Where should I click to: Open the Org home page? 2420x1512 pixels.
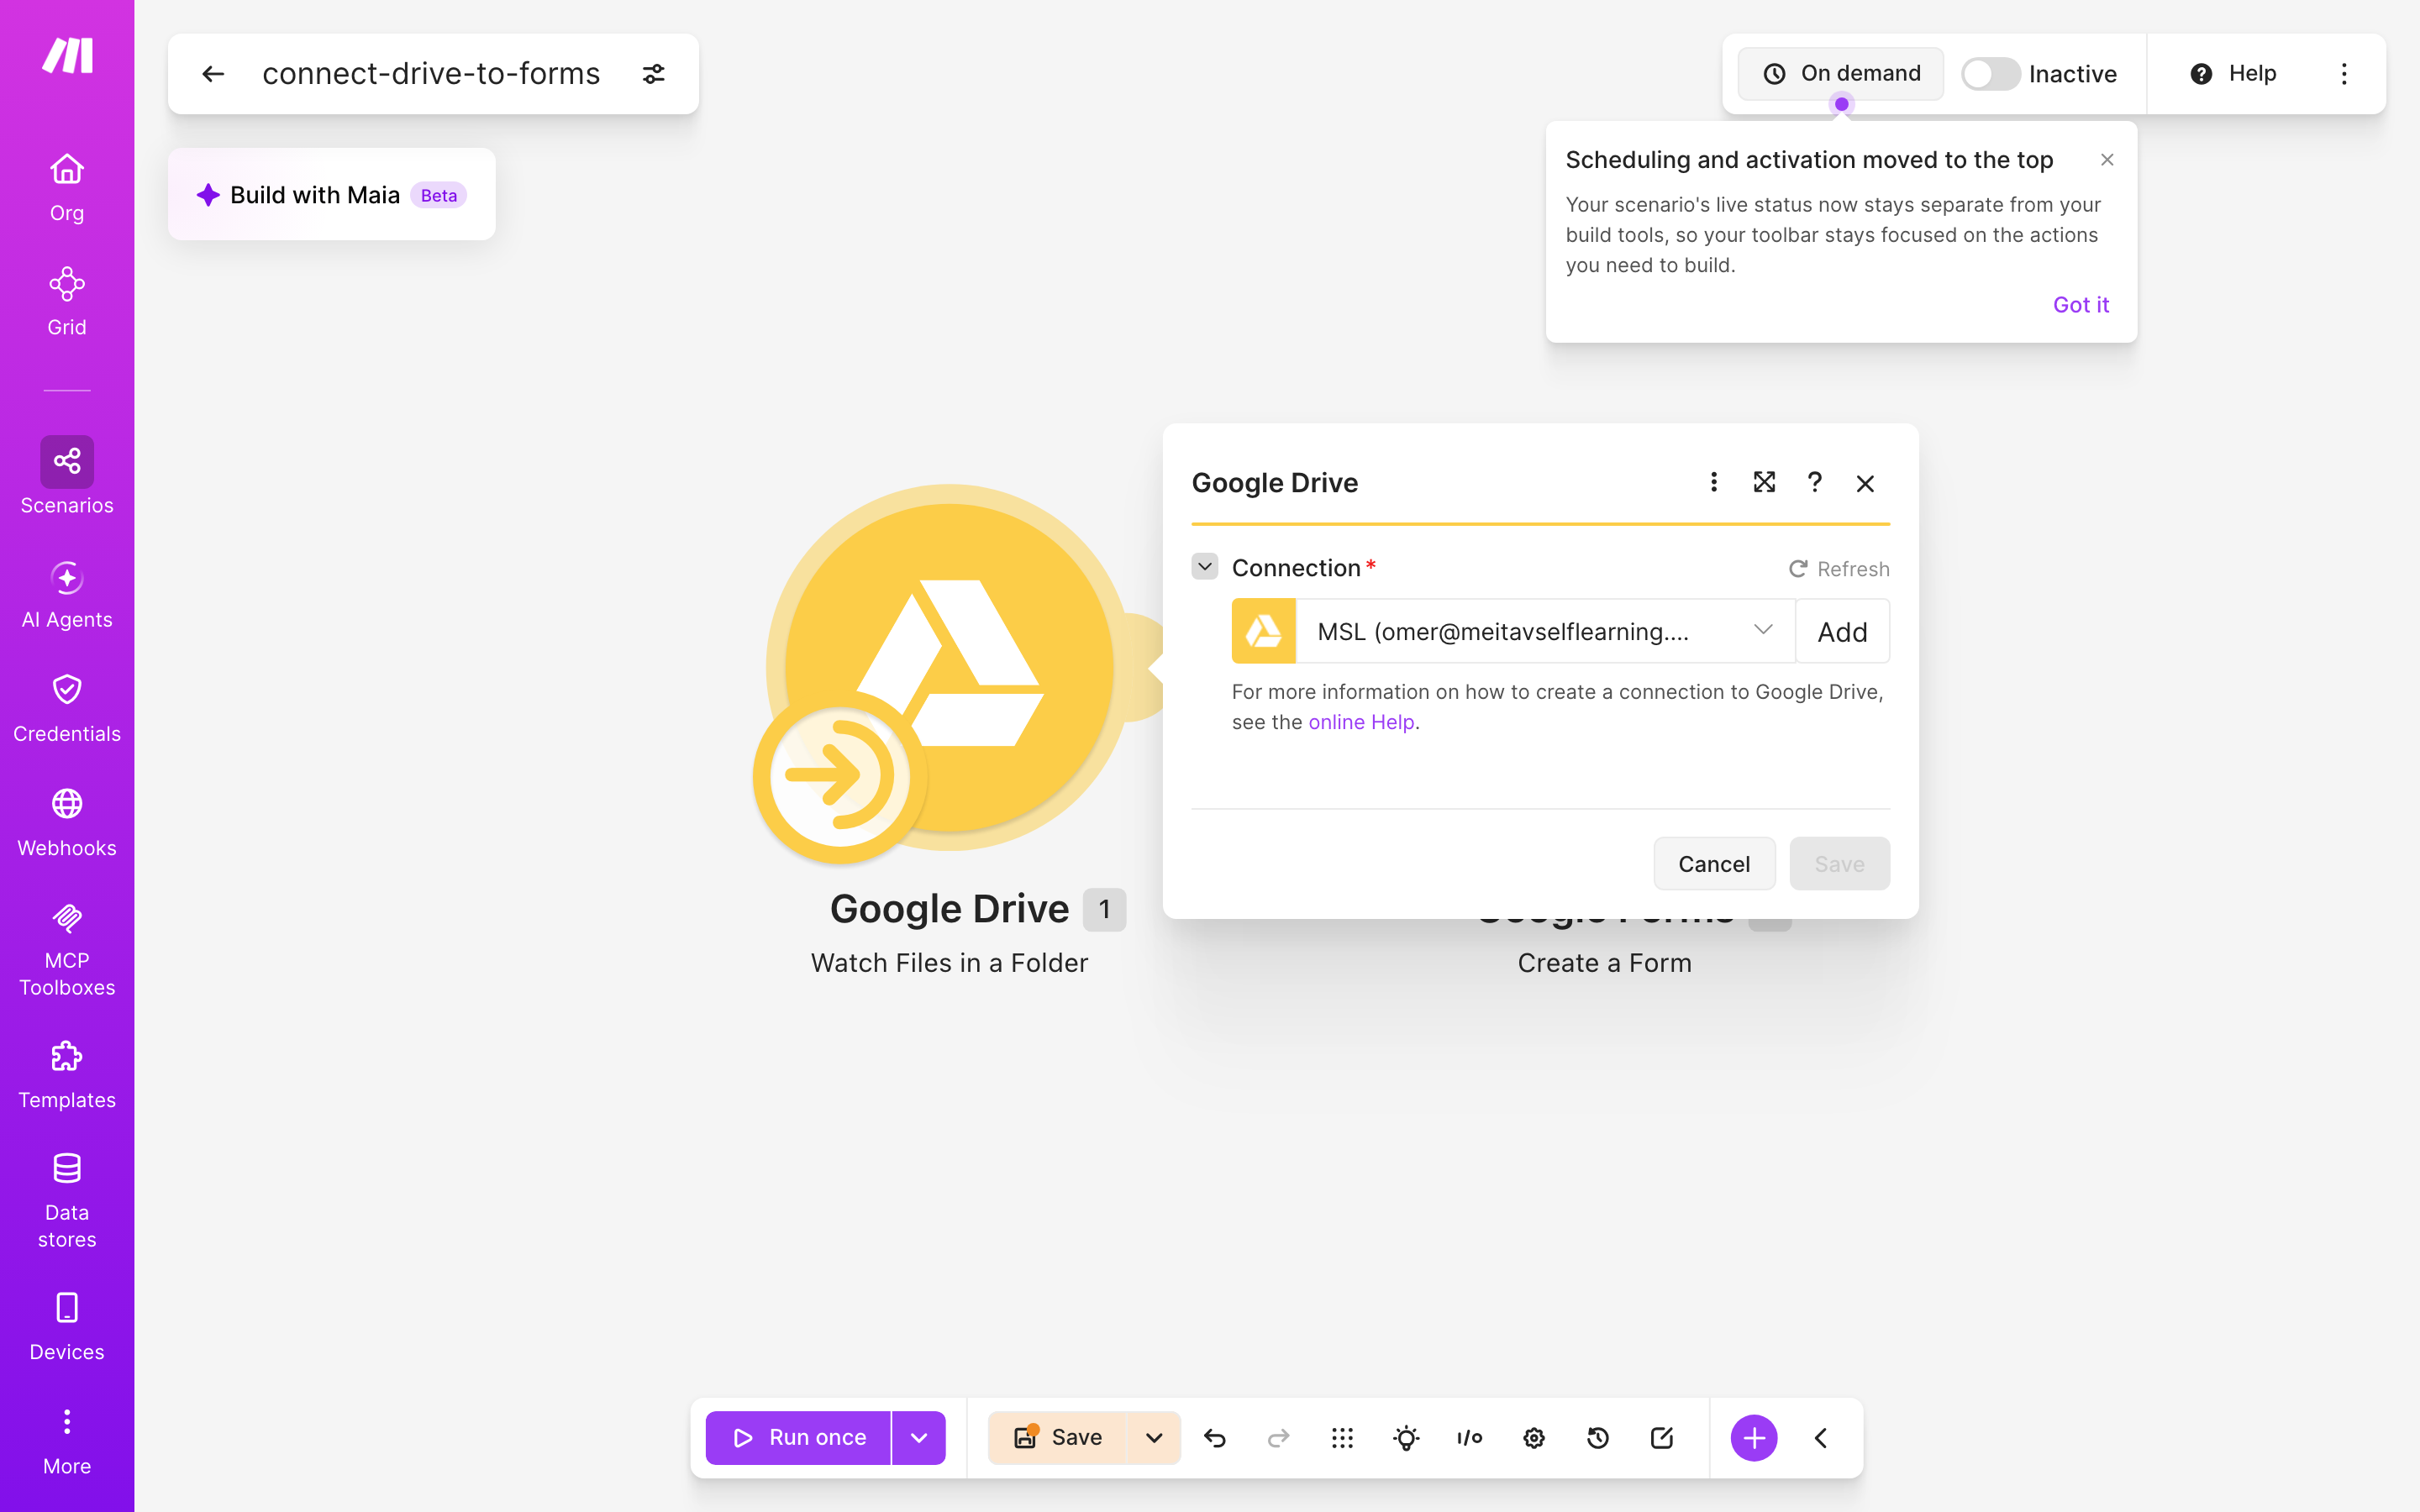(67, 187)
